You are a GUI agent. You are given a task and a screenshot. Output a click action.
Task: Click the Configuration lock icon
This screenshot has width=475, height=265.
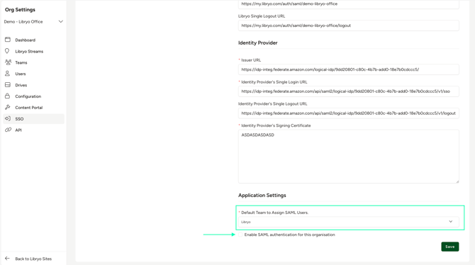tap(7, 96)
